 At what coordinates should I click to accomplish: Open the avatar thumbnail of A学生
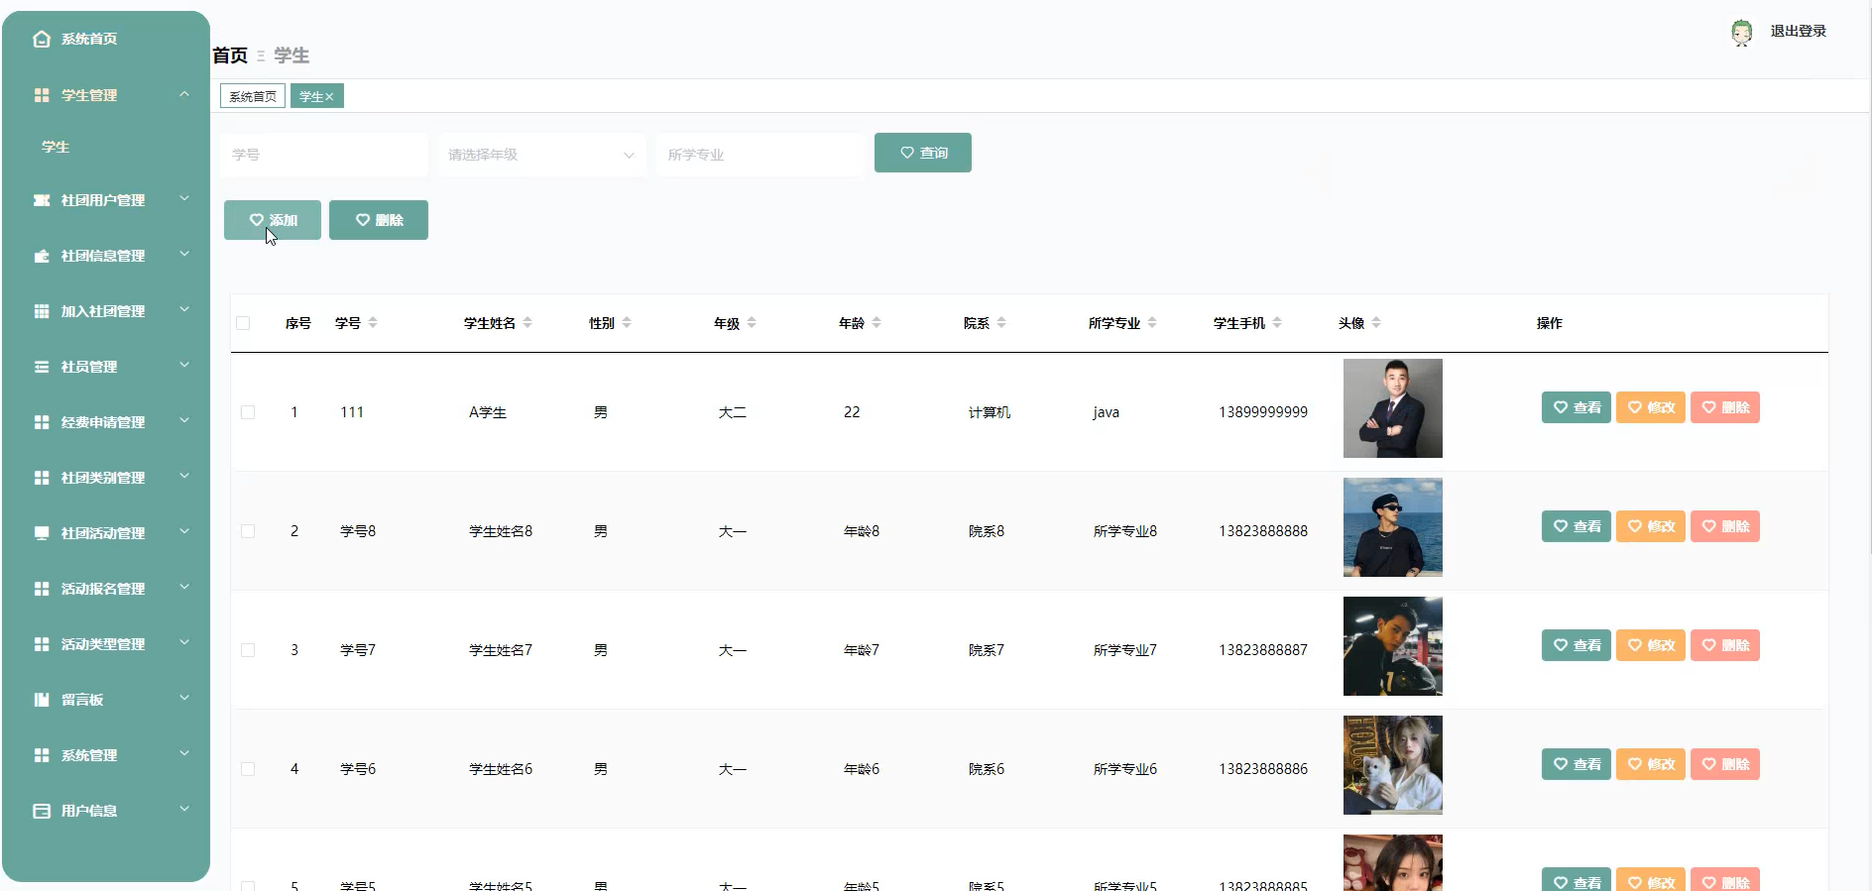(x=1393, y=408)
